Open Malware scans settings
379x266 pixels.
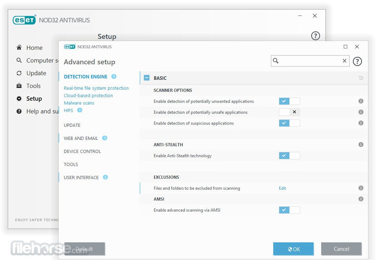coord(79,103)
